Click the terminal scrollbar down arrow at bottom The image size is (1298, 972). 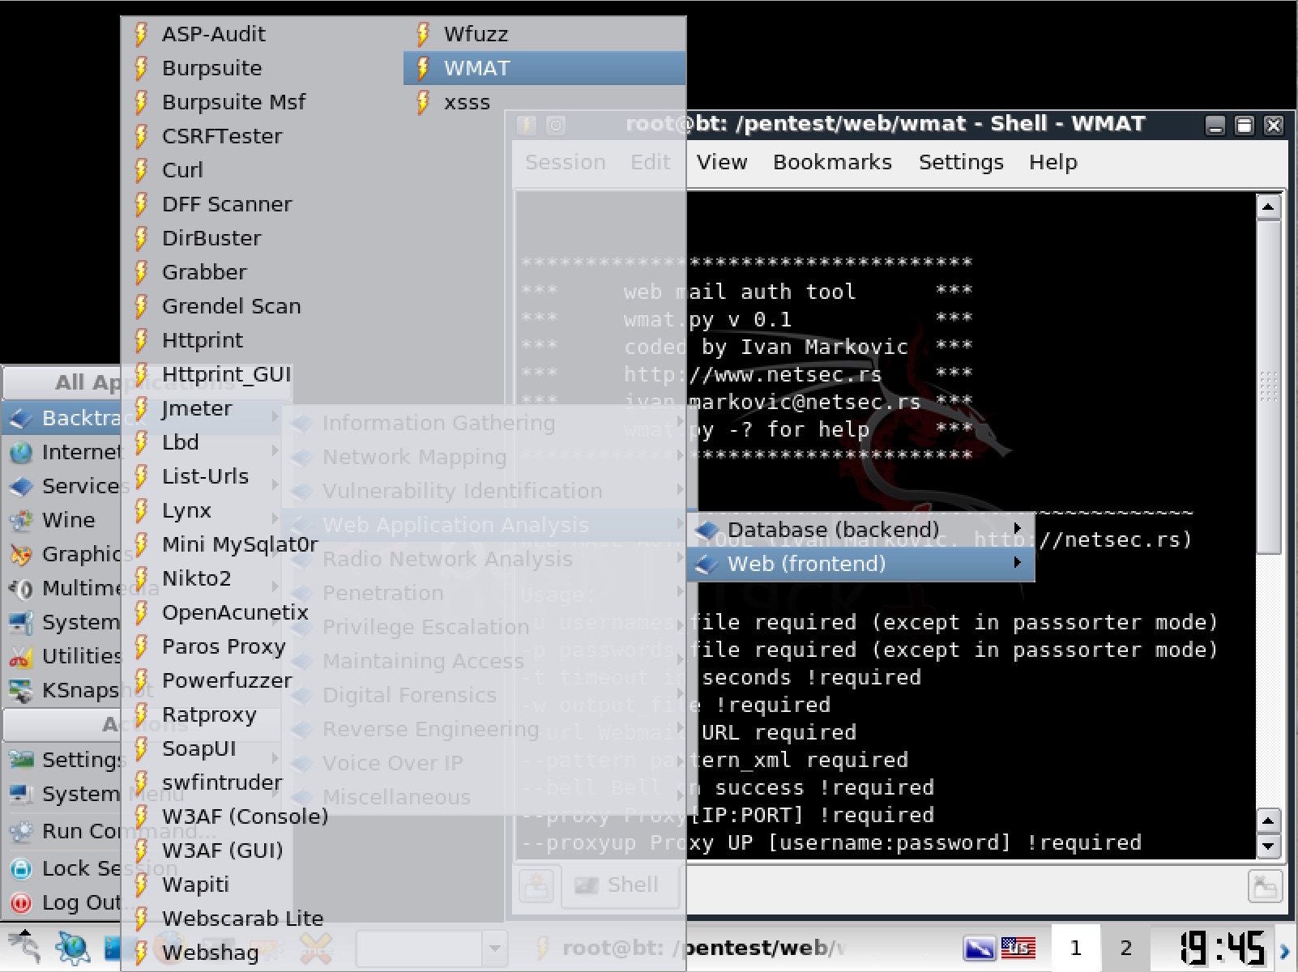pyautogui.click(x=1268, y=847)
